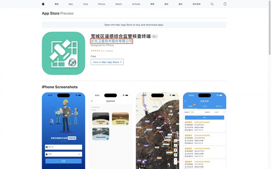Click the green satellite app icon

(x=63, y=53)
